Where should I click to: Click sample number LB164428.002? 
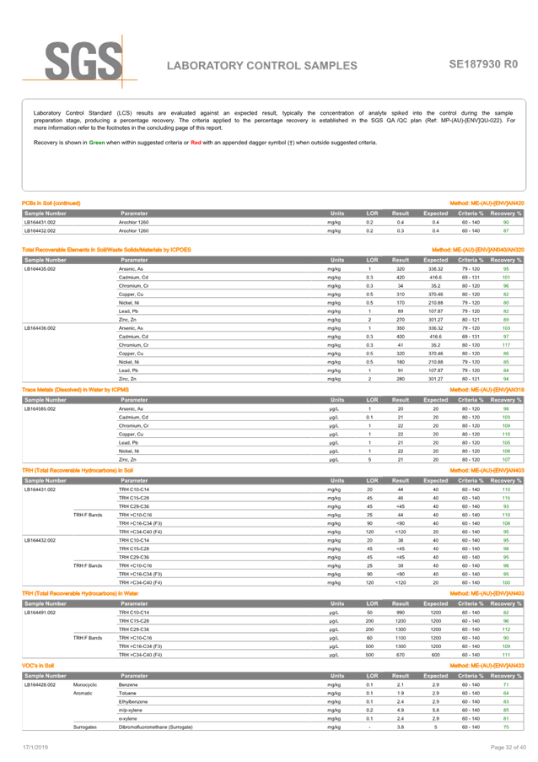tap(40, 684)
